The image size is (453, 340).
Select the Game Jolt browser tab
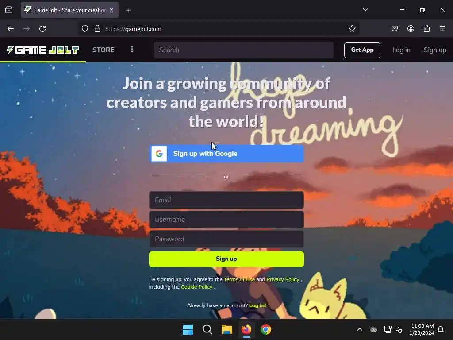click(x=69, y=10)
